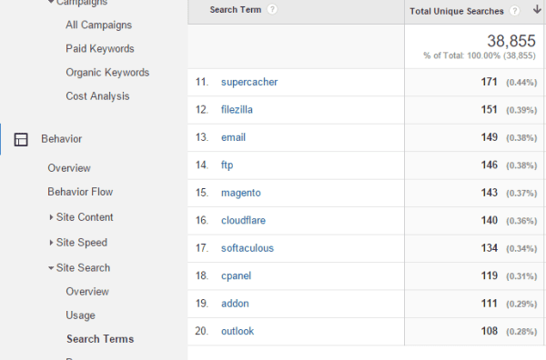Click the (0.29%) percentage
The image size is (546, 360).
[x=521, y=304]
